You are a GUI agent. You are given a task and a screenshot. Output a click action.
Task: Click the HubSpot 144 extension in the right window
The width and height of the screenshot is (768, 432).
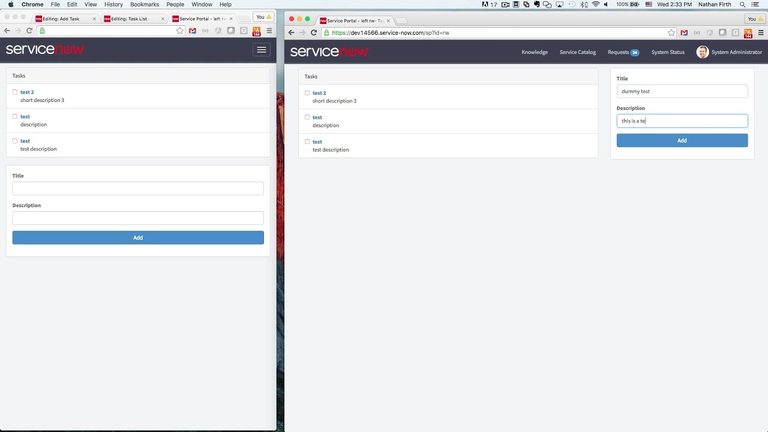click(748, 33)
